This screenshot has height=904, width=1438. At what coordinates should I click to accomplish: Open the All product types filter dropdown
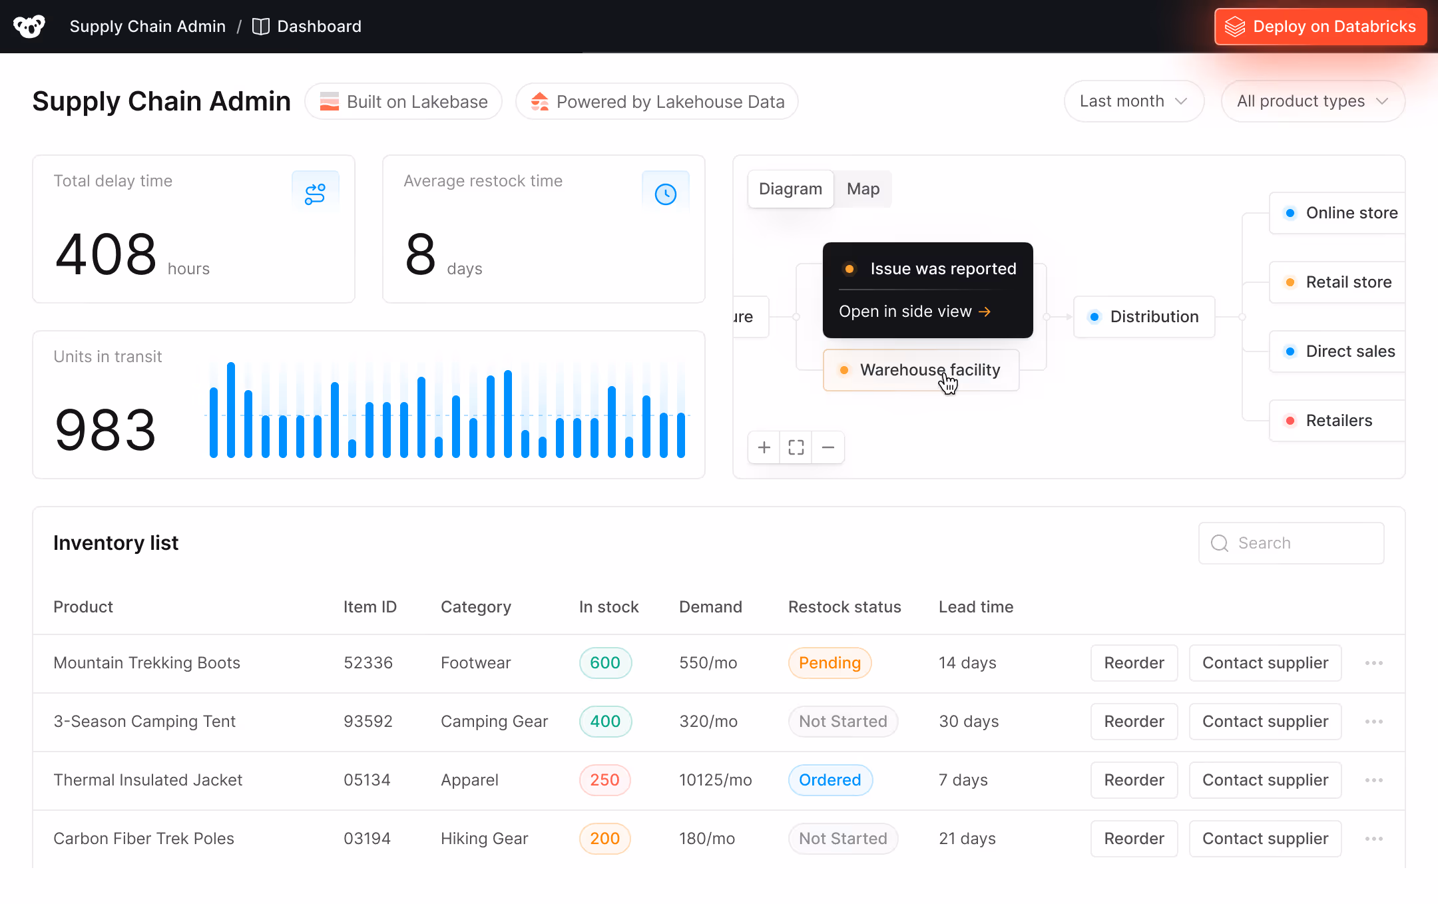1312,101
